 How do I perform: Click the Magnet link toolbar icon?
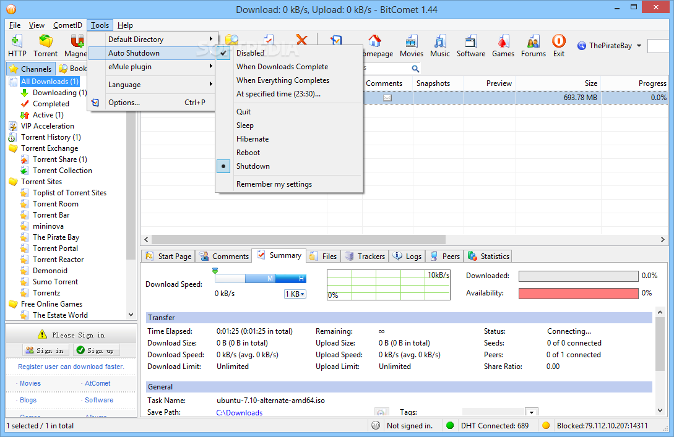[76, 46]
